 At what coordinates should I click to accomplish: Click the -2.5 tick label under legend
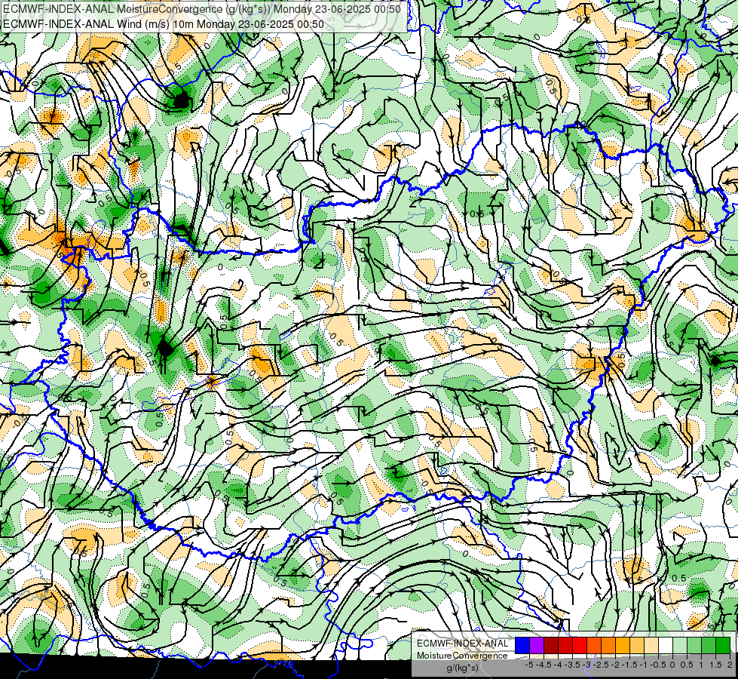(601, 665)
